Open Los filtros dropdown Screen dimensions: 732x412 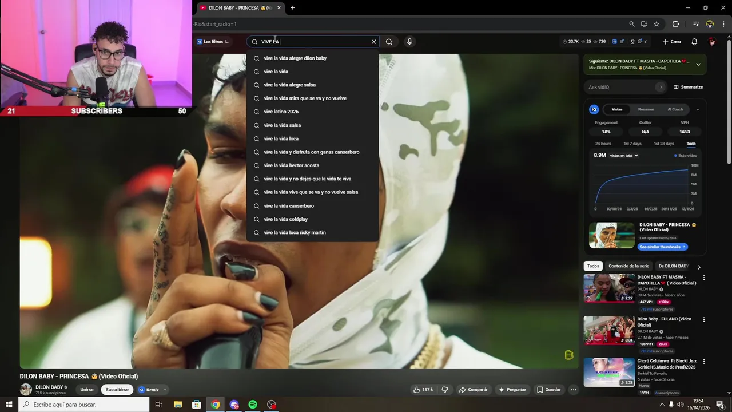click(213, 42)
